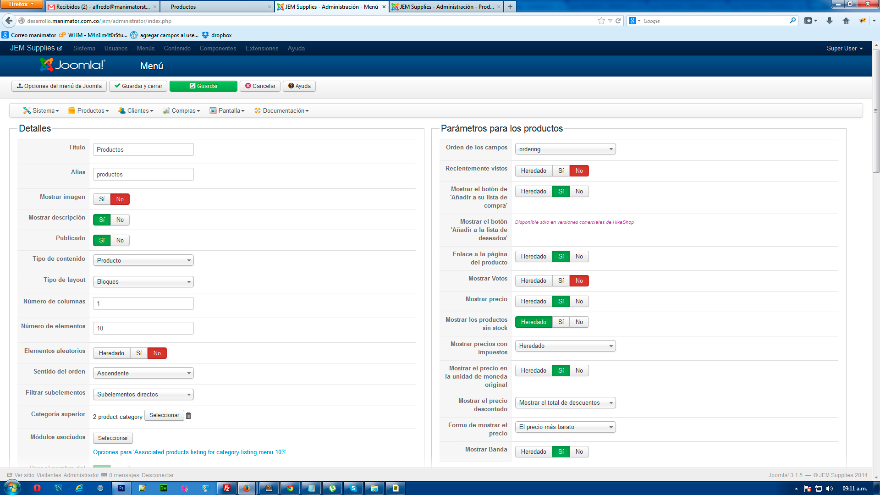Screen dimensions: 880x495
Task: Open the Extensiones menu
Action: click(x=262, y=48)
